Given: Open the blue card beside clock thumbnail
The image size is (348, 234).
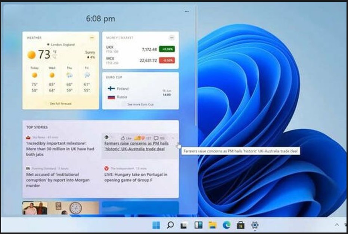Looking at the screenshot, I should click(x=140, y=208).
